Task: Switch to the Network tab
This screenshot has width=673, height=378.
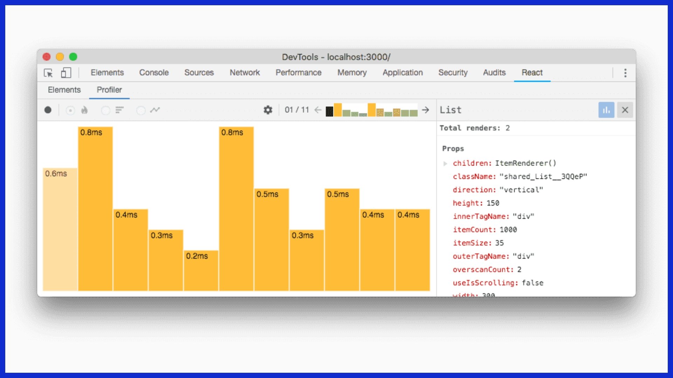Action: click(x=245, y=72)
